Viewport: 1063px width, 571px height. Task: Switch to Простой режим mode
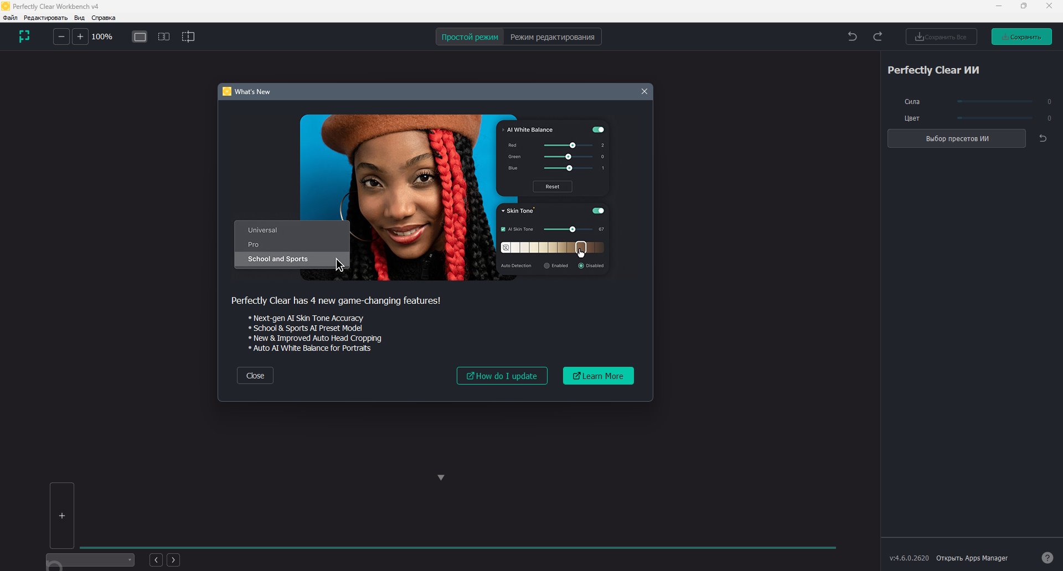click(x=469, y=37)
